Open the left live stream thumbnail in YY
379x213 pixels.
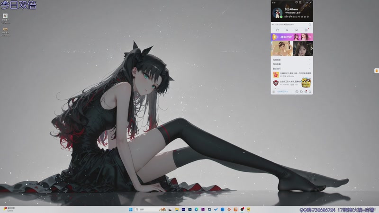[x=281, y=48]
